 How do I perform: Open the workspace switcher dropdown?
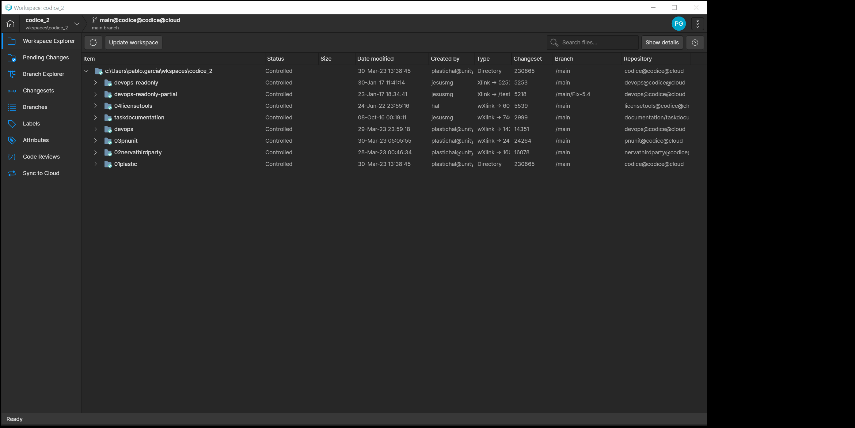click(77, 24)
